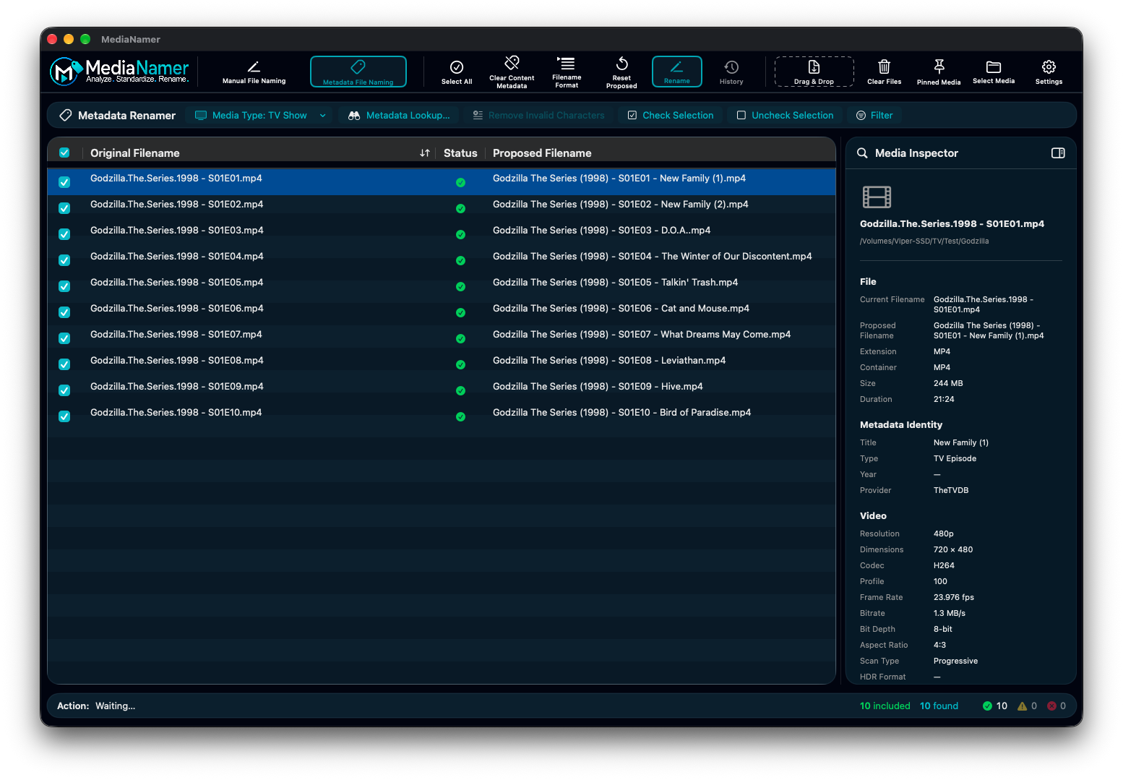
Task: Click the 'New Family (1)' title value
Action: (961, 442)
